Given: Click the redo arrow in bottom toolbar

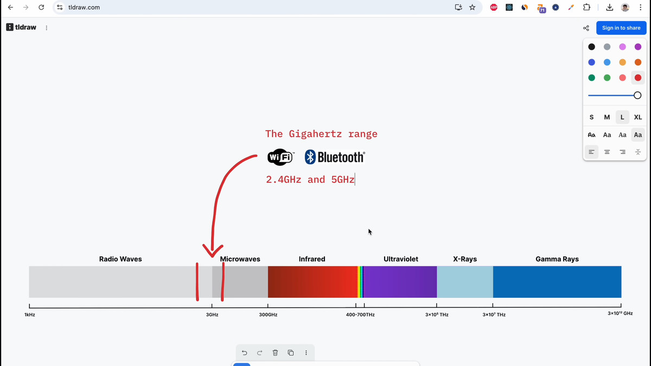Looking at the screenshot, I should (x=260, y=353).
